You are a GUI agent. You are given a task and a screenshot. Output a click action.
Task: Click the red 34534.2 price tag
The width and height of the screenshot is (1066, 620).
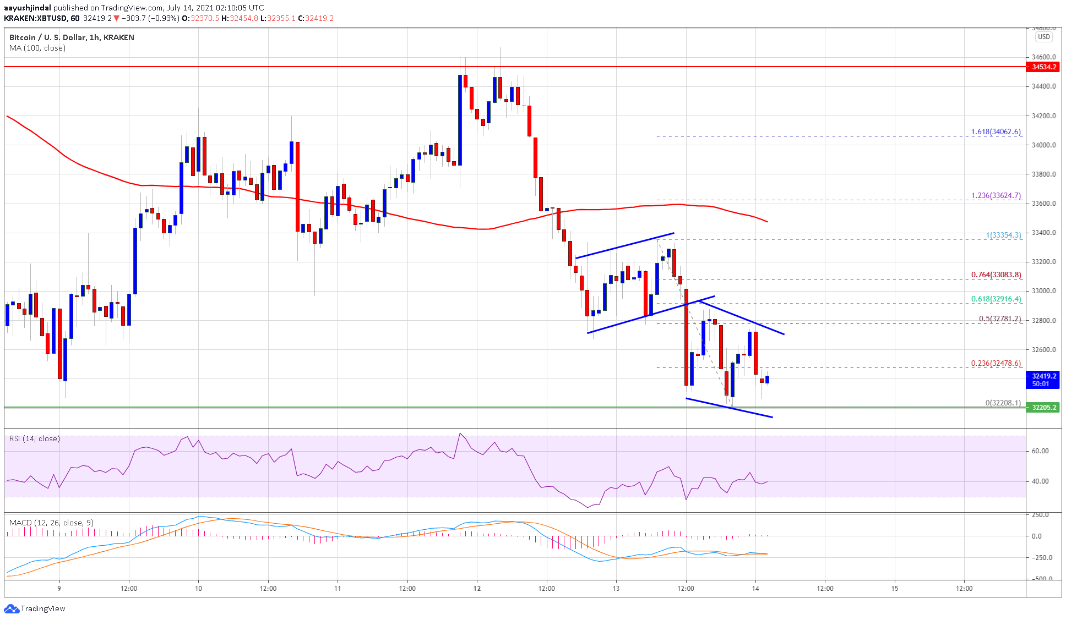tap(1043, 67)
